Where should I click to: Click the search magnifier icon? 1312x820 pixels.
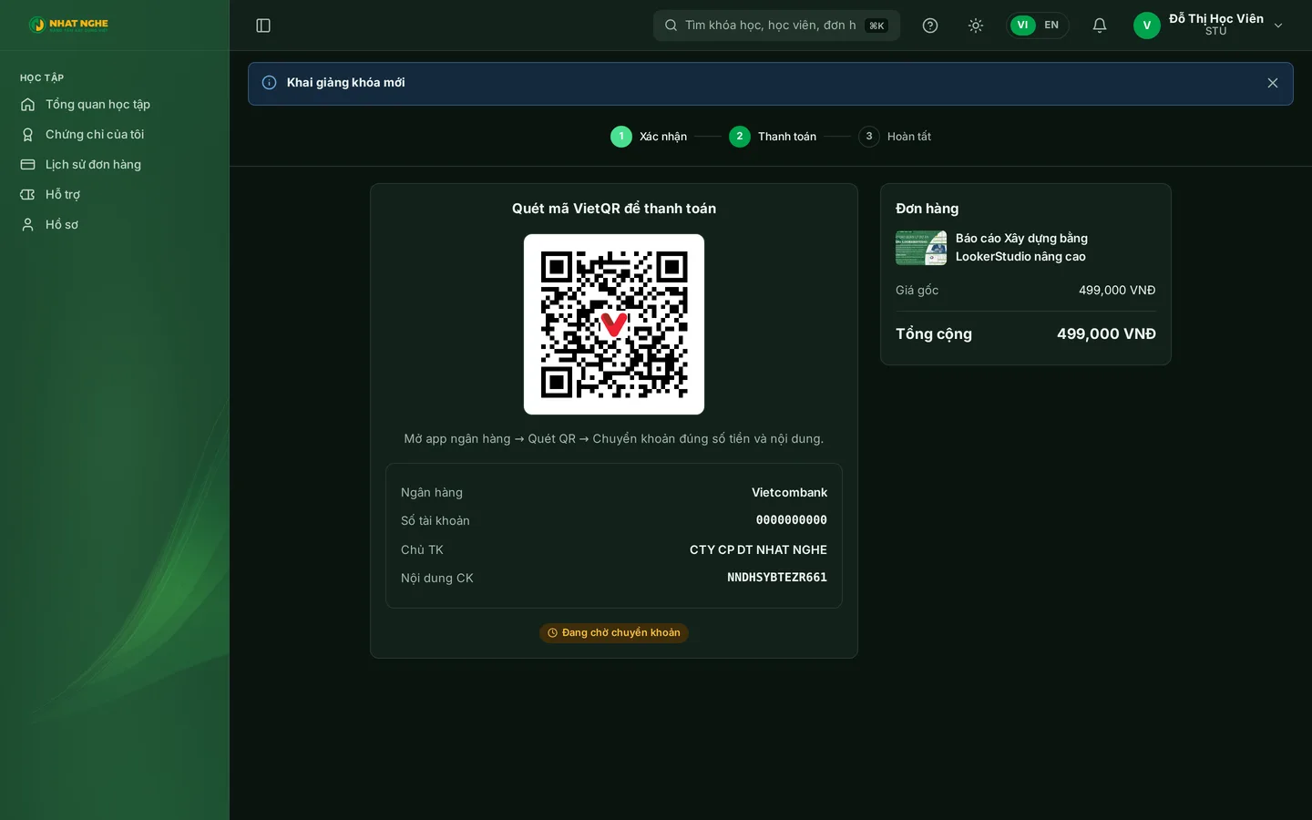click(671, 26)
